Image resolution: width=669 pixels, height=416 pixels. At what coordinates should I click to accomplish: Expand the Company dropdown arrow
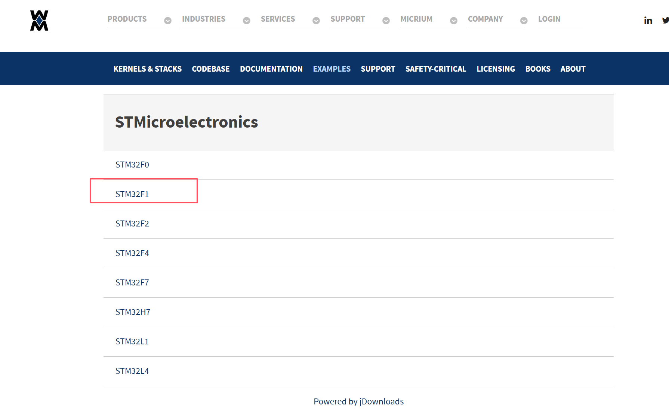click(524, 21)
